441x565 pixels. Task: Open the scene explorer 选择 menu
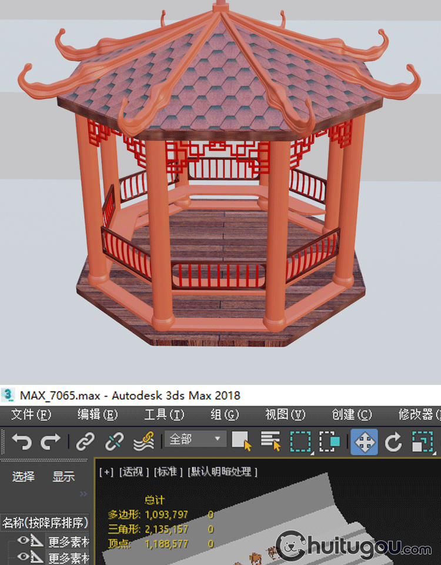click(x=24, y=476)
